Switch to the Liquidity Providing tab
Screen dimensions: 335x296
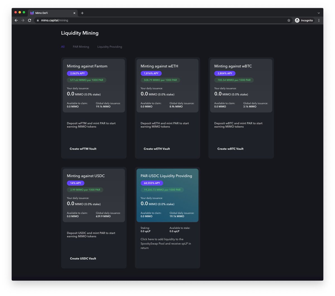pos(110,47)
